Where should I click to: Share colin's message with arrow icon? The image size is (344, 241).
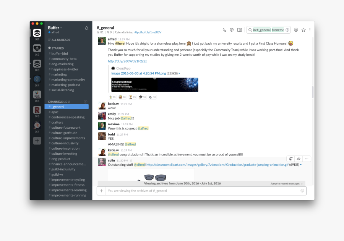[x=299, y=159]
